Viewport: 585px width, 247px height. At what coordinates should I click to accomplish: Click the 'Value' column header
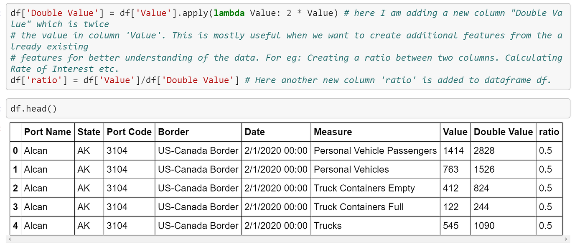pyautogui.click(x=455, y=132)
